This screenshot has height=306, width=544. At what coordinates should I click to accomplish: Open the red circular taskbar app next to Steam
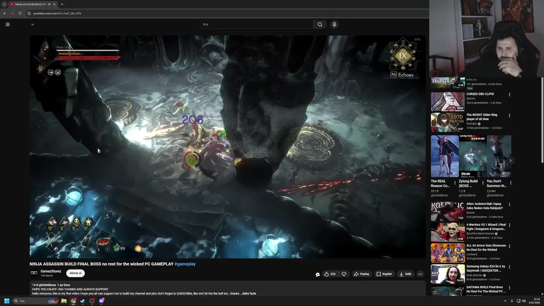(x=92, y=301)
